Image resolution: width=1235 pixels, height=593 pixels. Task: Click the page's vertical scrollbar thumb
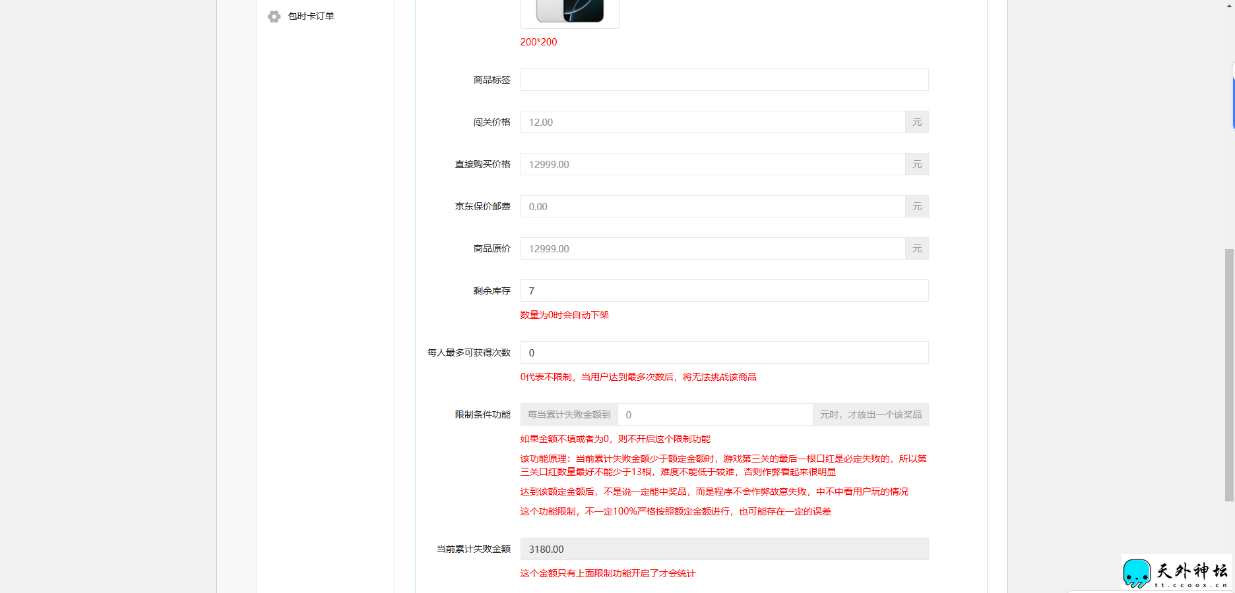pyautogui.click(x=1228, y=374)
